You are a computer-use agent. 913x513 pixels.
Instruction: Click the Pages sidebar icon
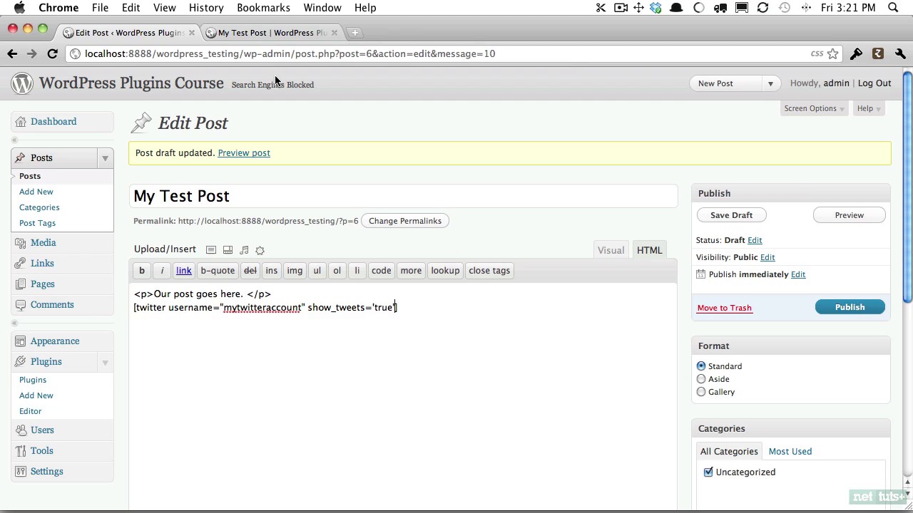[20, 284]
